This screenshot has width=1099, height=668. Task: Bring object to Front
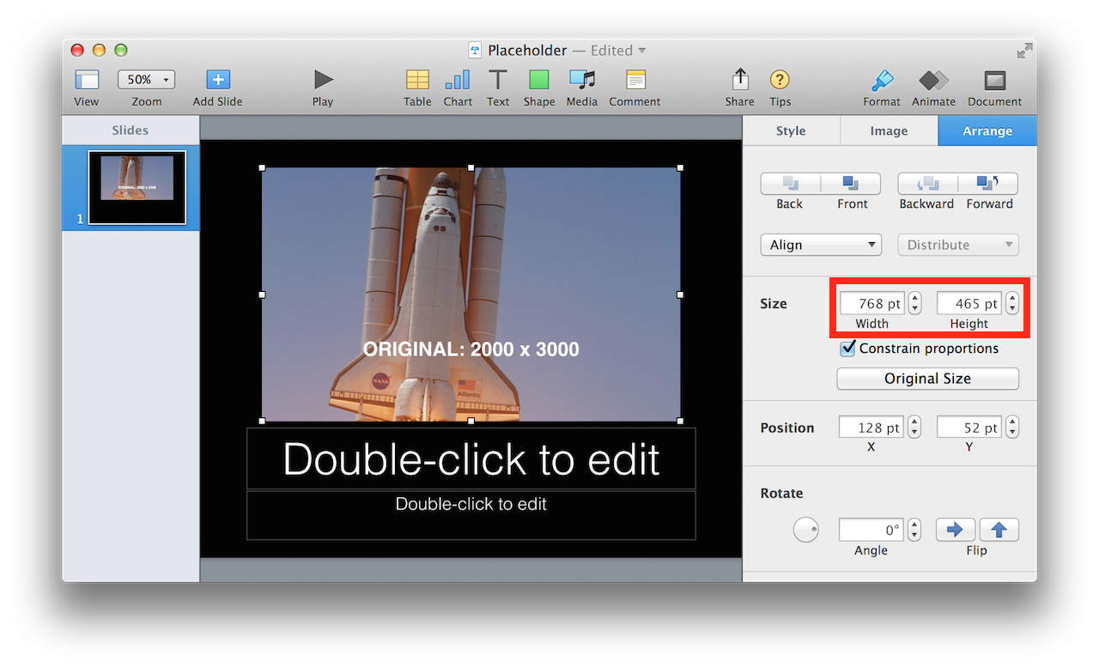(851, 184)
